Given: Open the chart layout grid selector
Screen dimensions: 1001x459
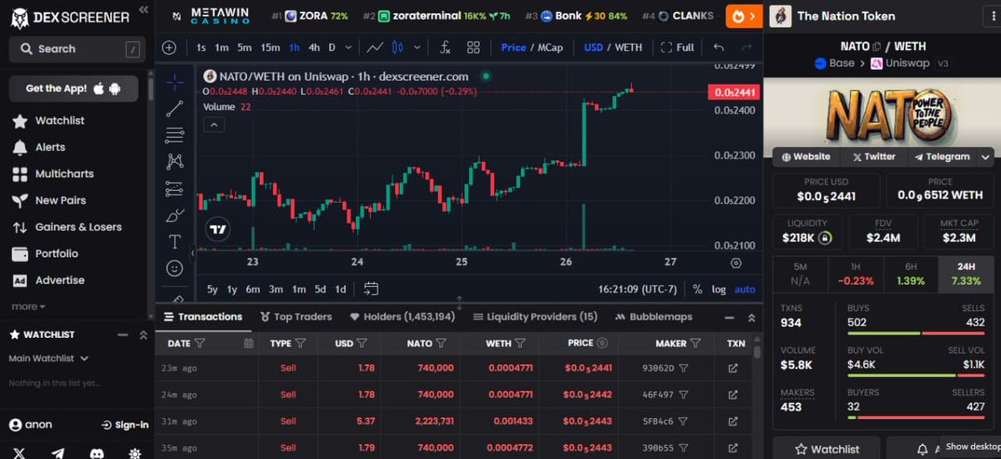Looking at the screenshot, I should (473, 48).
